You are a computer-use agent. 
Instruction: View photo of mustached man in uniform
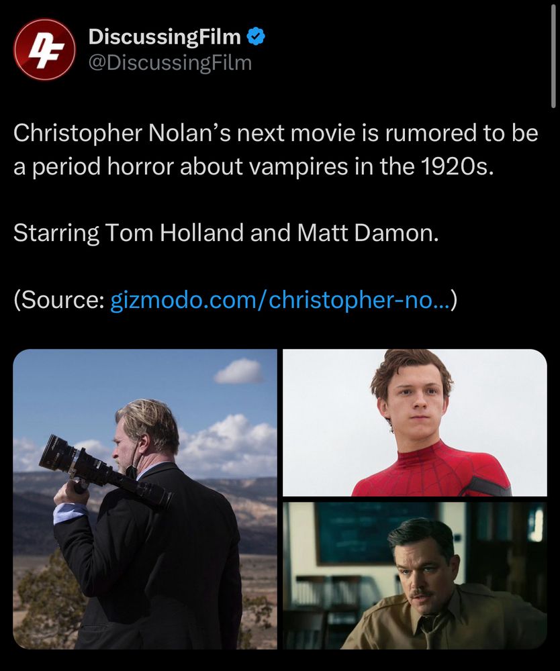415,576
